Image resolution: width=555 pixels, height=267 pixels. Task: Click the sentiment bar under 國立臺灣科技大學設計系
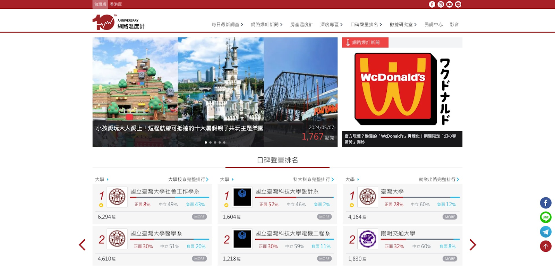(294, 197)
